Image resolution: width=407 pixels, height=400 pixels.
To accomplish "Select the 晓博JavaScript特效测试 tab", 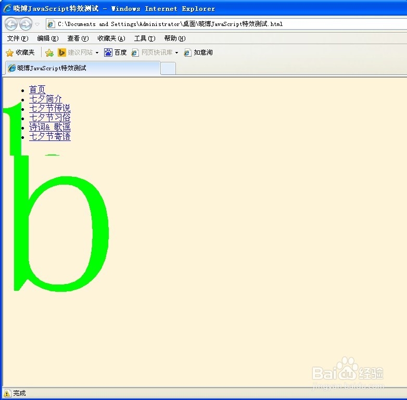I will click(x=82, y=68).
